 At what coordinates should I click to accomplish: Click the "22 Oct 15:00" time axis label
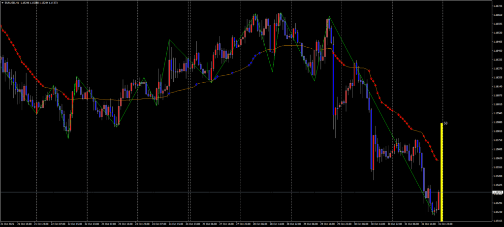(x=75, y=224)
